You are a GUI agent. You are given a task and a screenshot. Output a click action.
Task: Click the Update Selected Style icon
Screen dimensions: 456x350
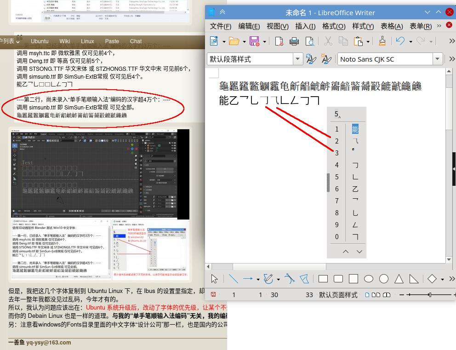tap(311, 59)
